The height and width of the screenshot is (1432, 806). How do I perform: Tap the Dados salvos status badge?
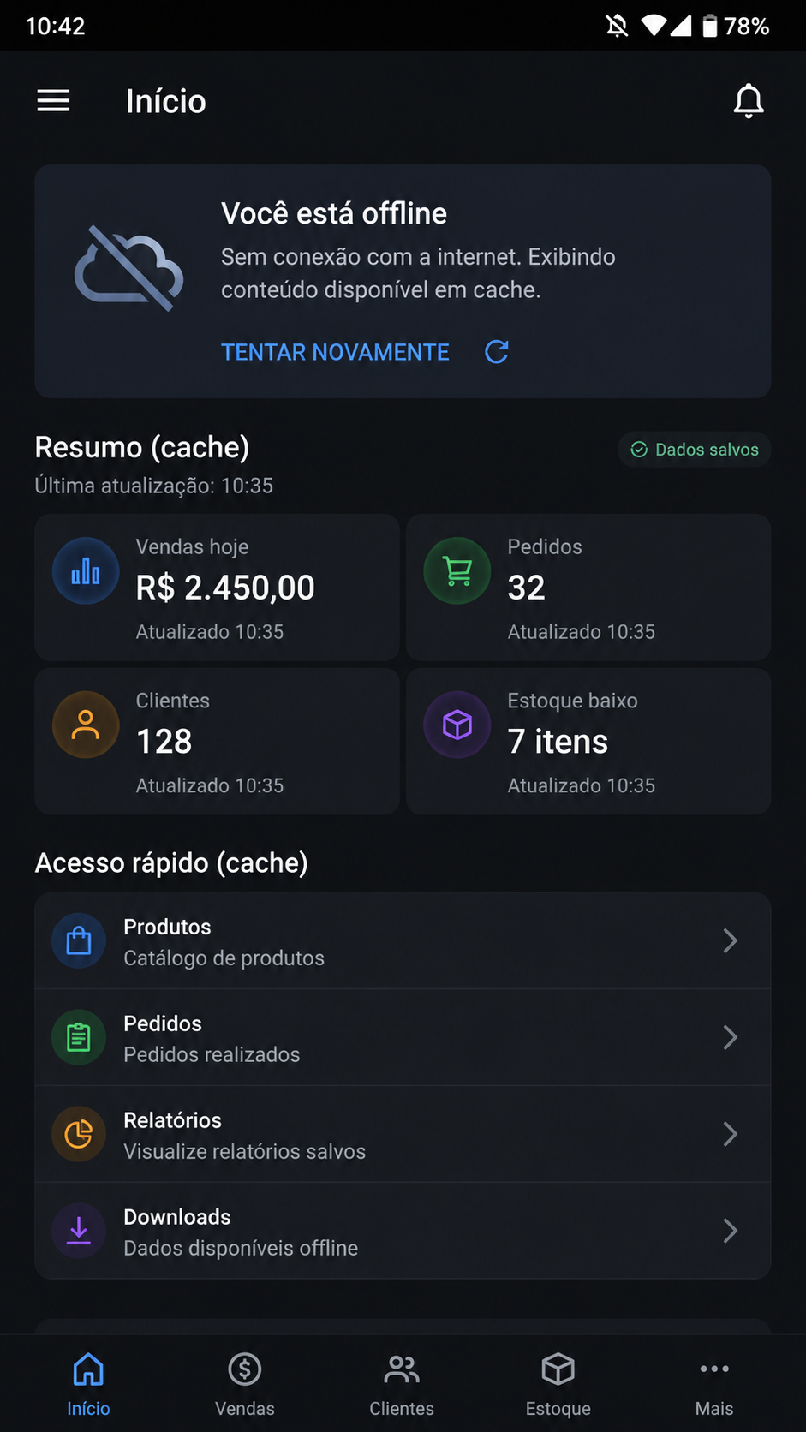point(695,450)
